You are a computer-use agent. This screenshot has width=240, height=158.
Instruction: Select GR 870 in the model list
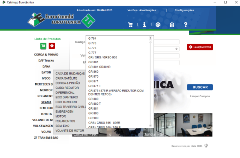[93, 76]
